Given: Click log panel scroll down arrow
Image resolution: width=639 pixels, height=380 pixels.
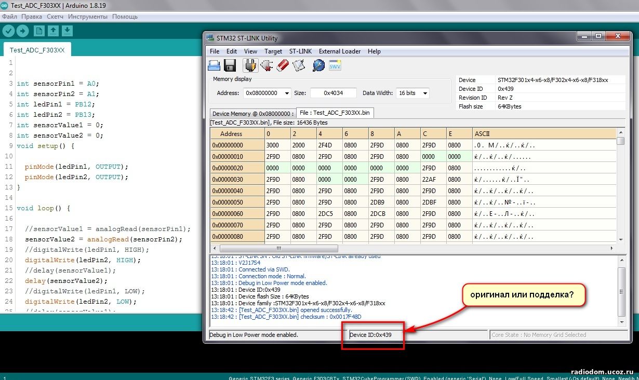Looking at the screenshot, I should point(622,322).
